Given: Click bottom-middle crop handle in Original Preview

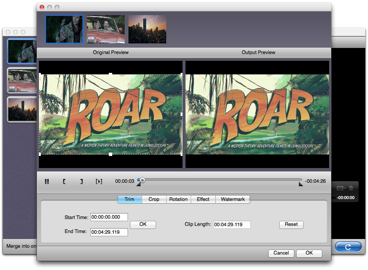Looking at the screenshot, I should click(x=111, y=154).
